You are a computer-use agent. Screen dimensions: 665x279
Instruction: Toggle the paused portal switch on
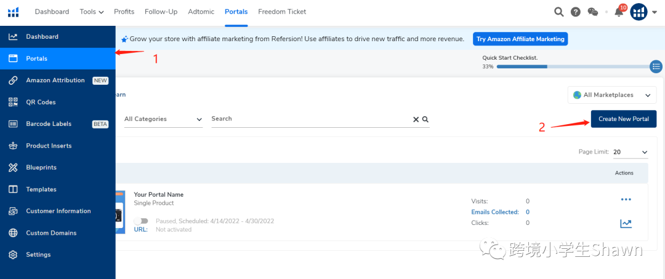[x=141, y=221]
